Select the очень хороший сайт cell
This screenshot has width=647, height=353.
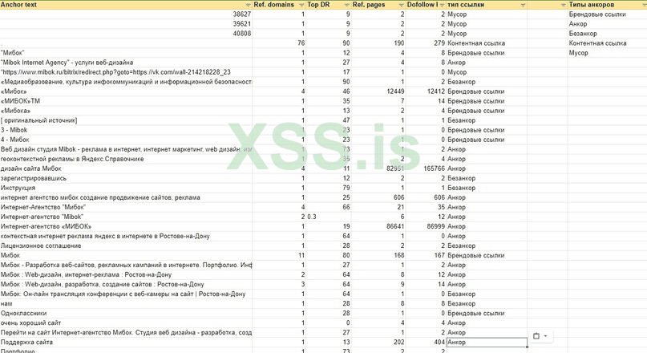coord(126,323)
